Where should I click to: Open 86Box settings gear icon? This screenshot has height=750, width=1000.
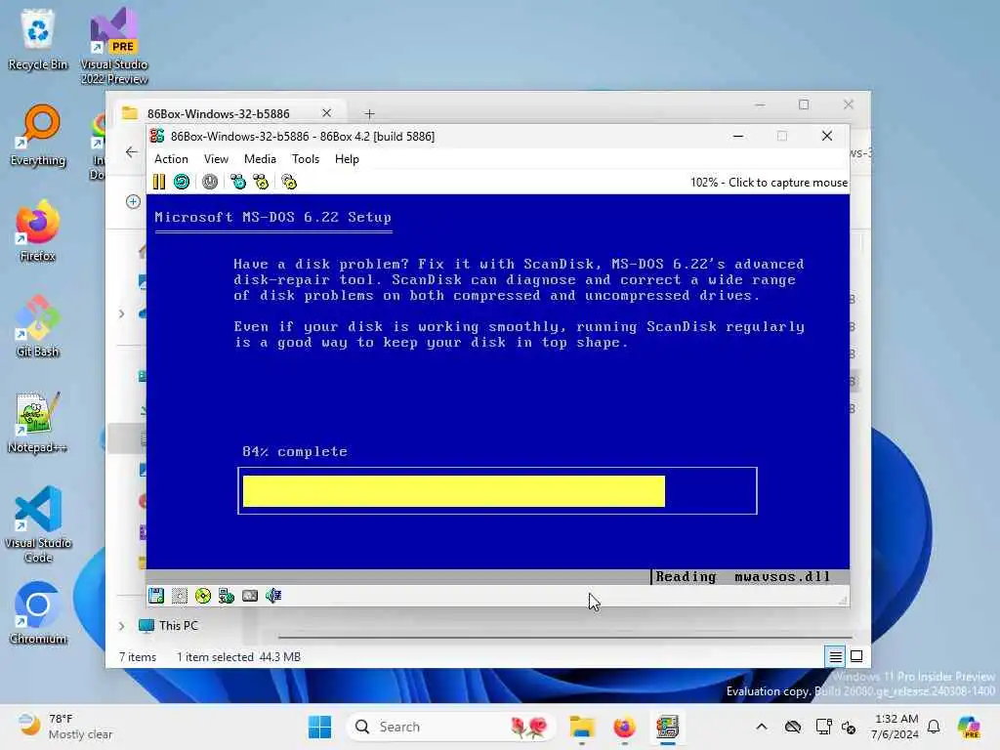(x=289, y=183)
